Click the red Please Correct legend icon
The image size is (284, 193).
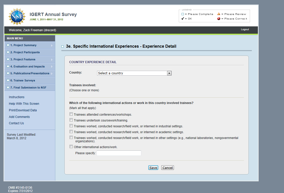tap(219, 19)
